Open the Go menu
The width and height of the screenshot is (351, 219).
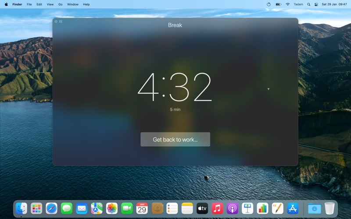tap(61, 4)
